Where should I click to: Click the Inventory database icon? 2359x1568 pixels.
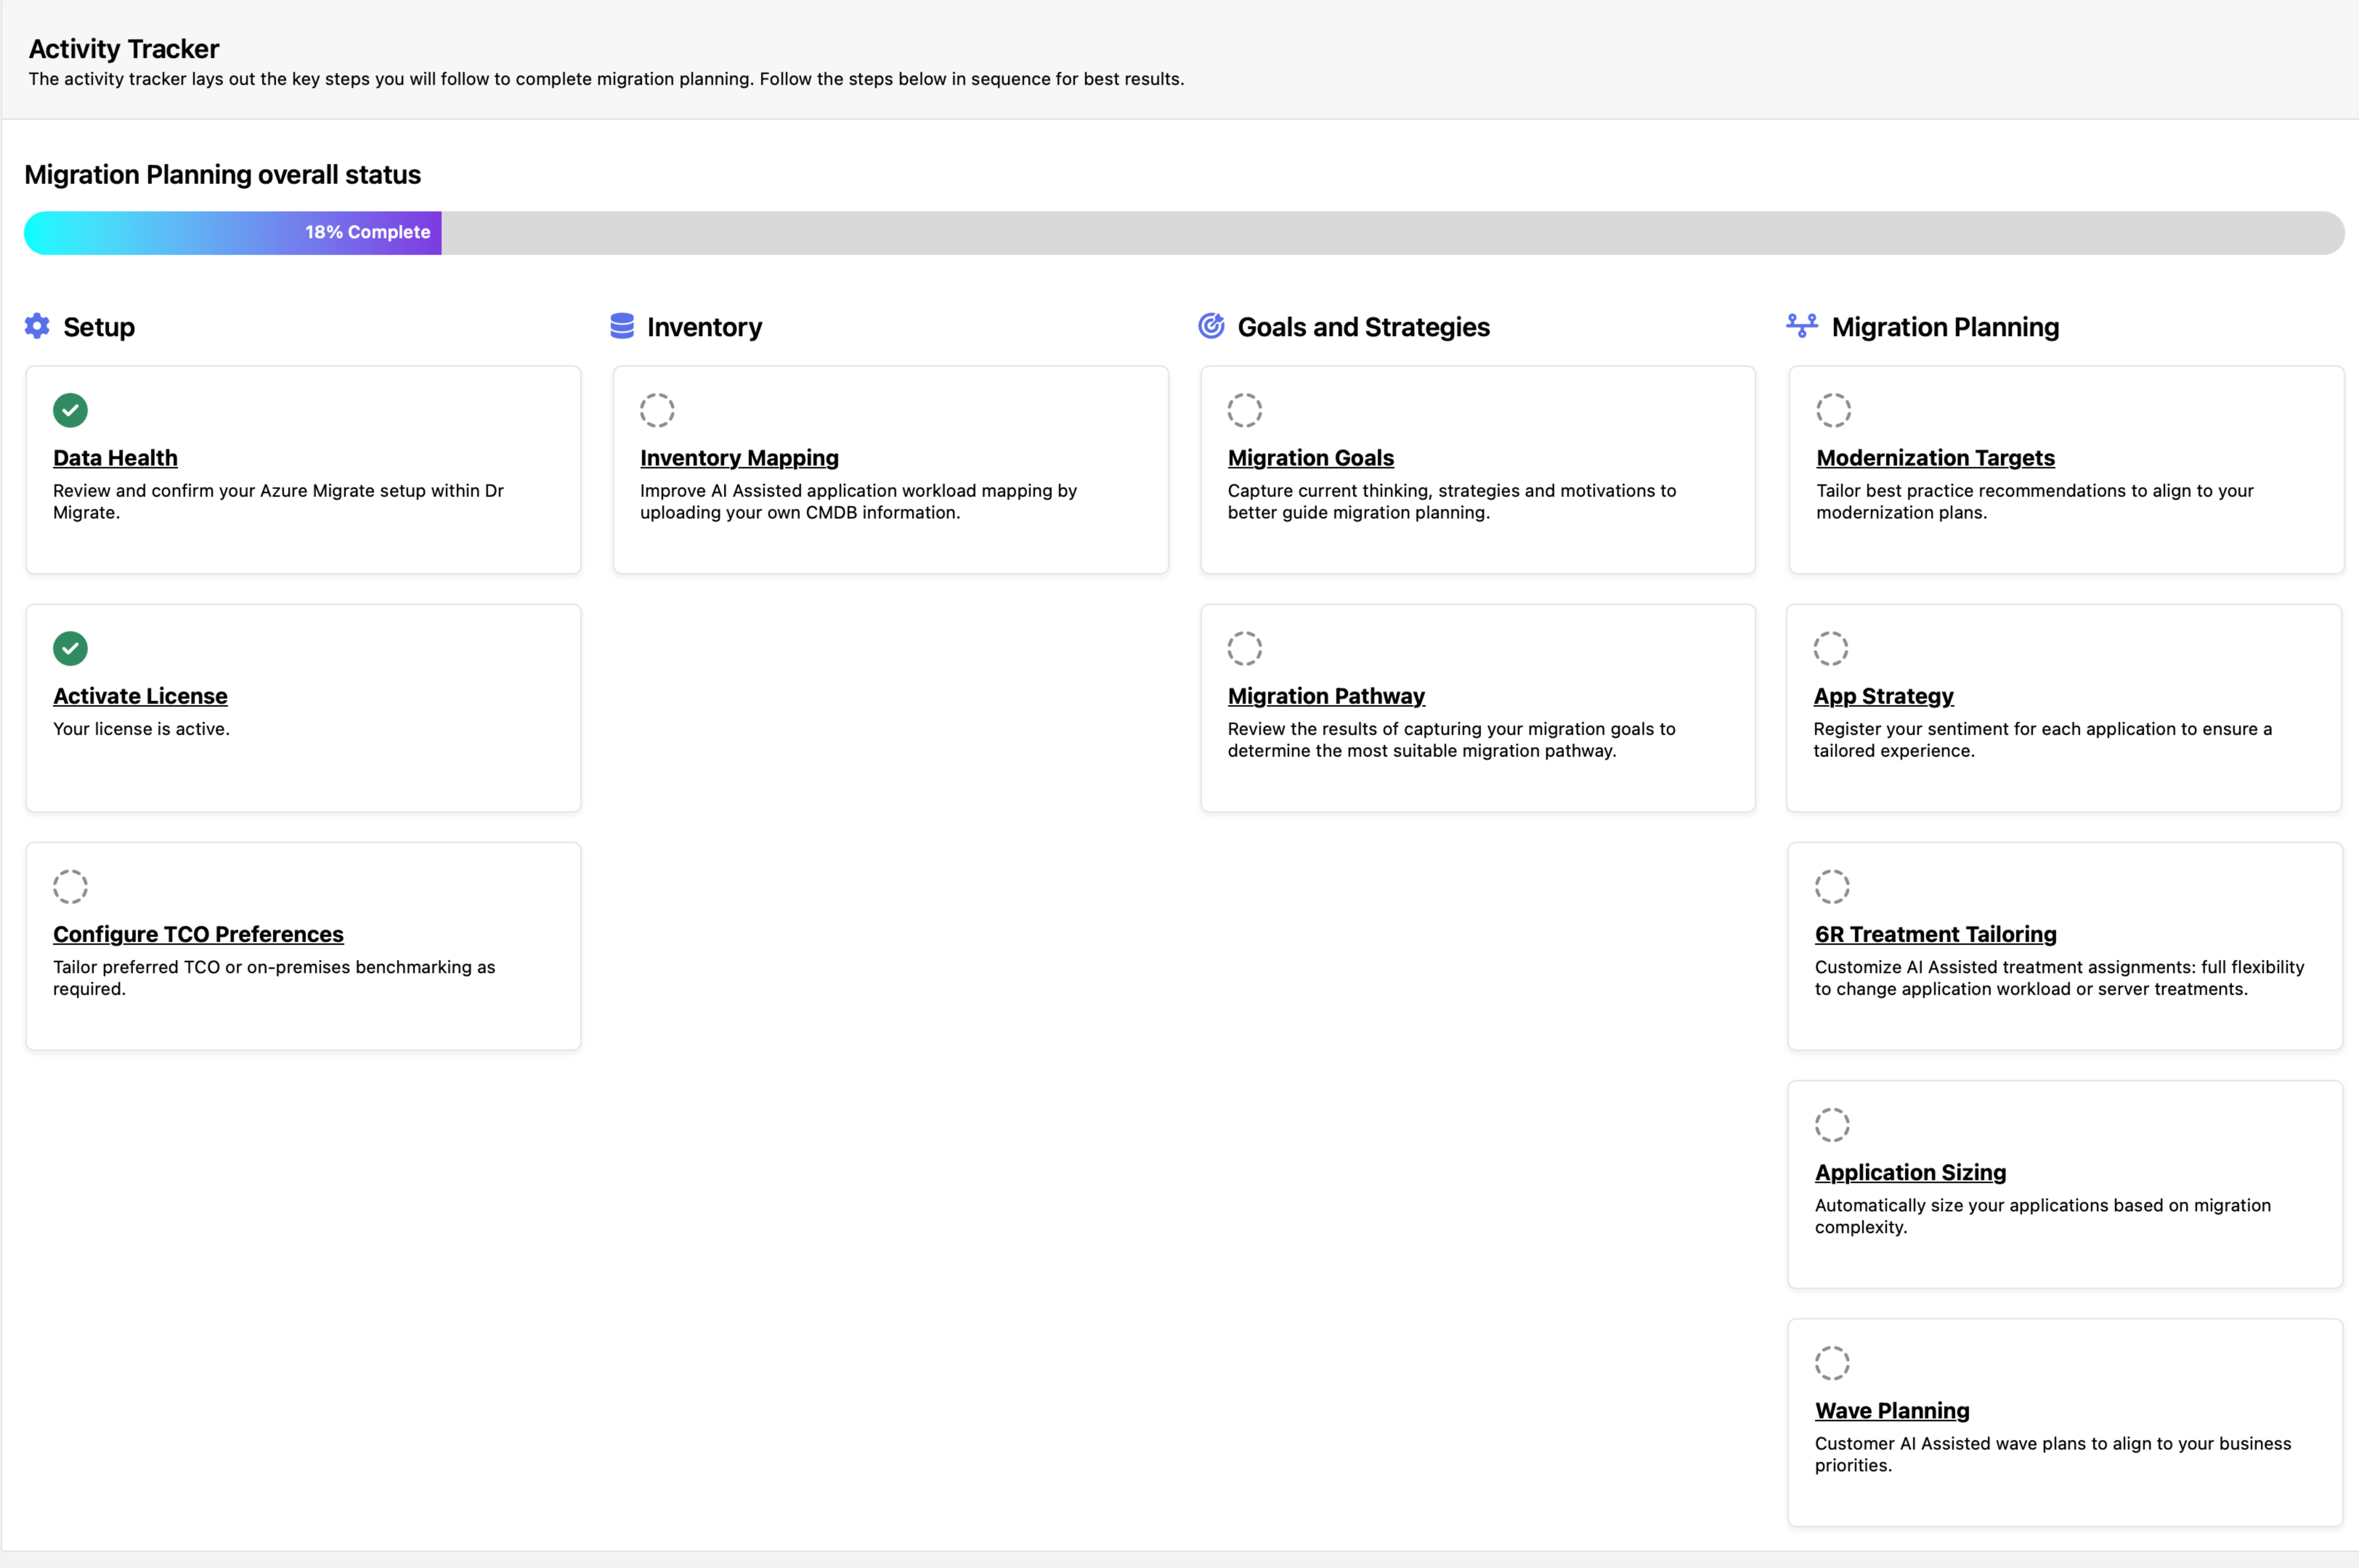622,326
